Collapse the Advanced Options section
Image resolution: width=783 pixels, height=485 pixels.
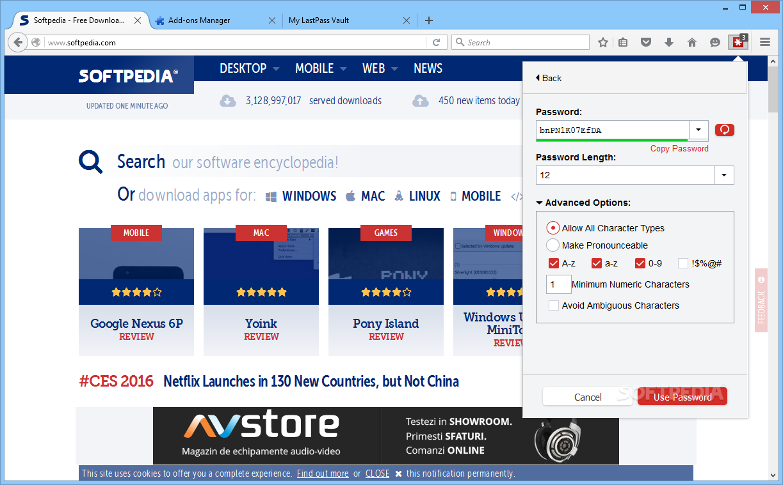click(x=583, y=203)
